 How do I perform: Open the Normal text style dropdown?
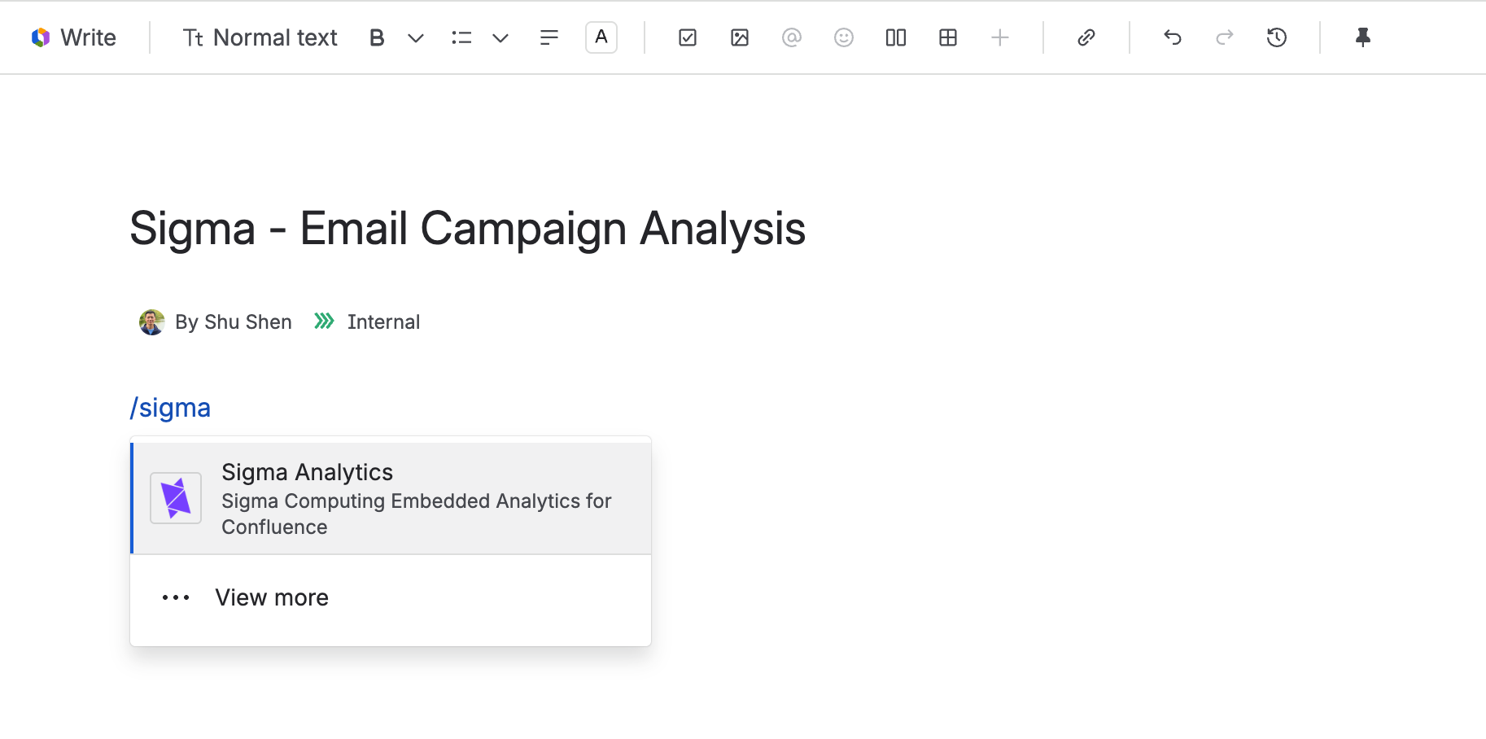click(x=260, y=37)
